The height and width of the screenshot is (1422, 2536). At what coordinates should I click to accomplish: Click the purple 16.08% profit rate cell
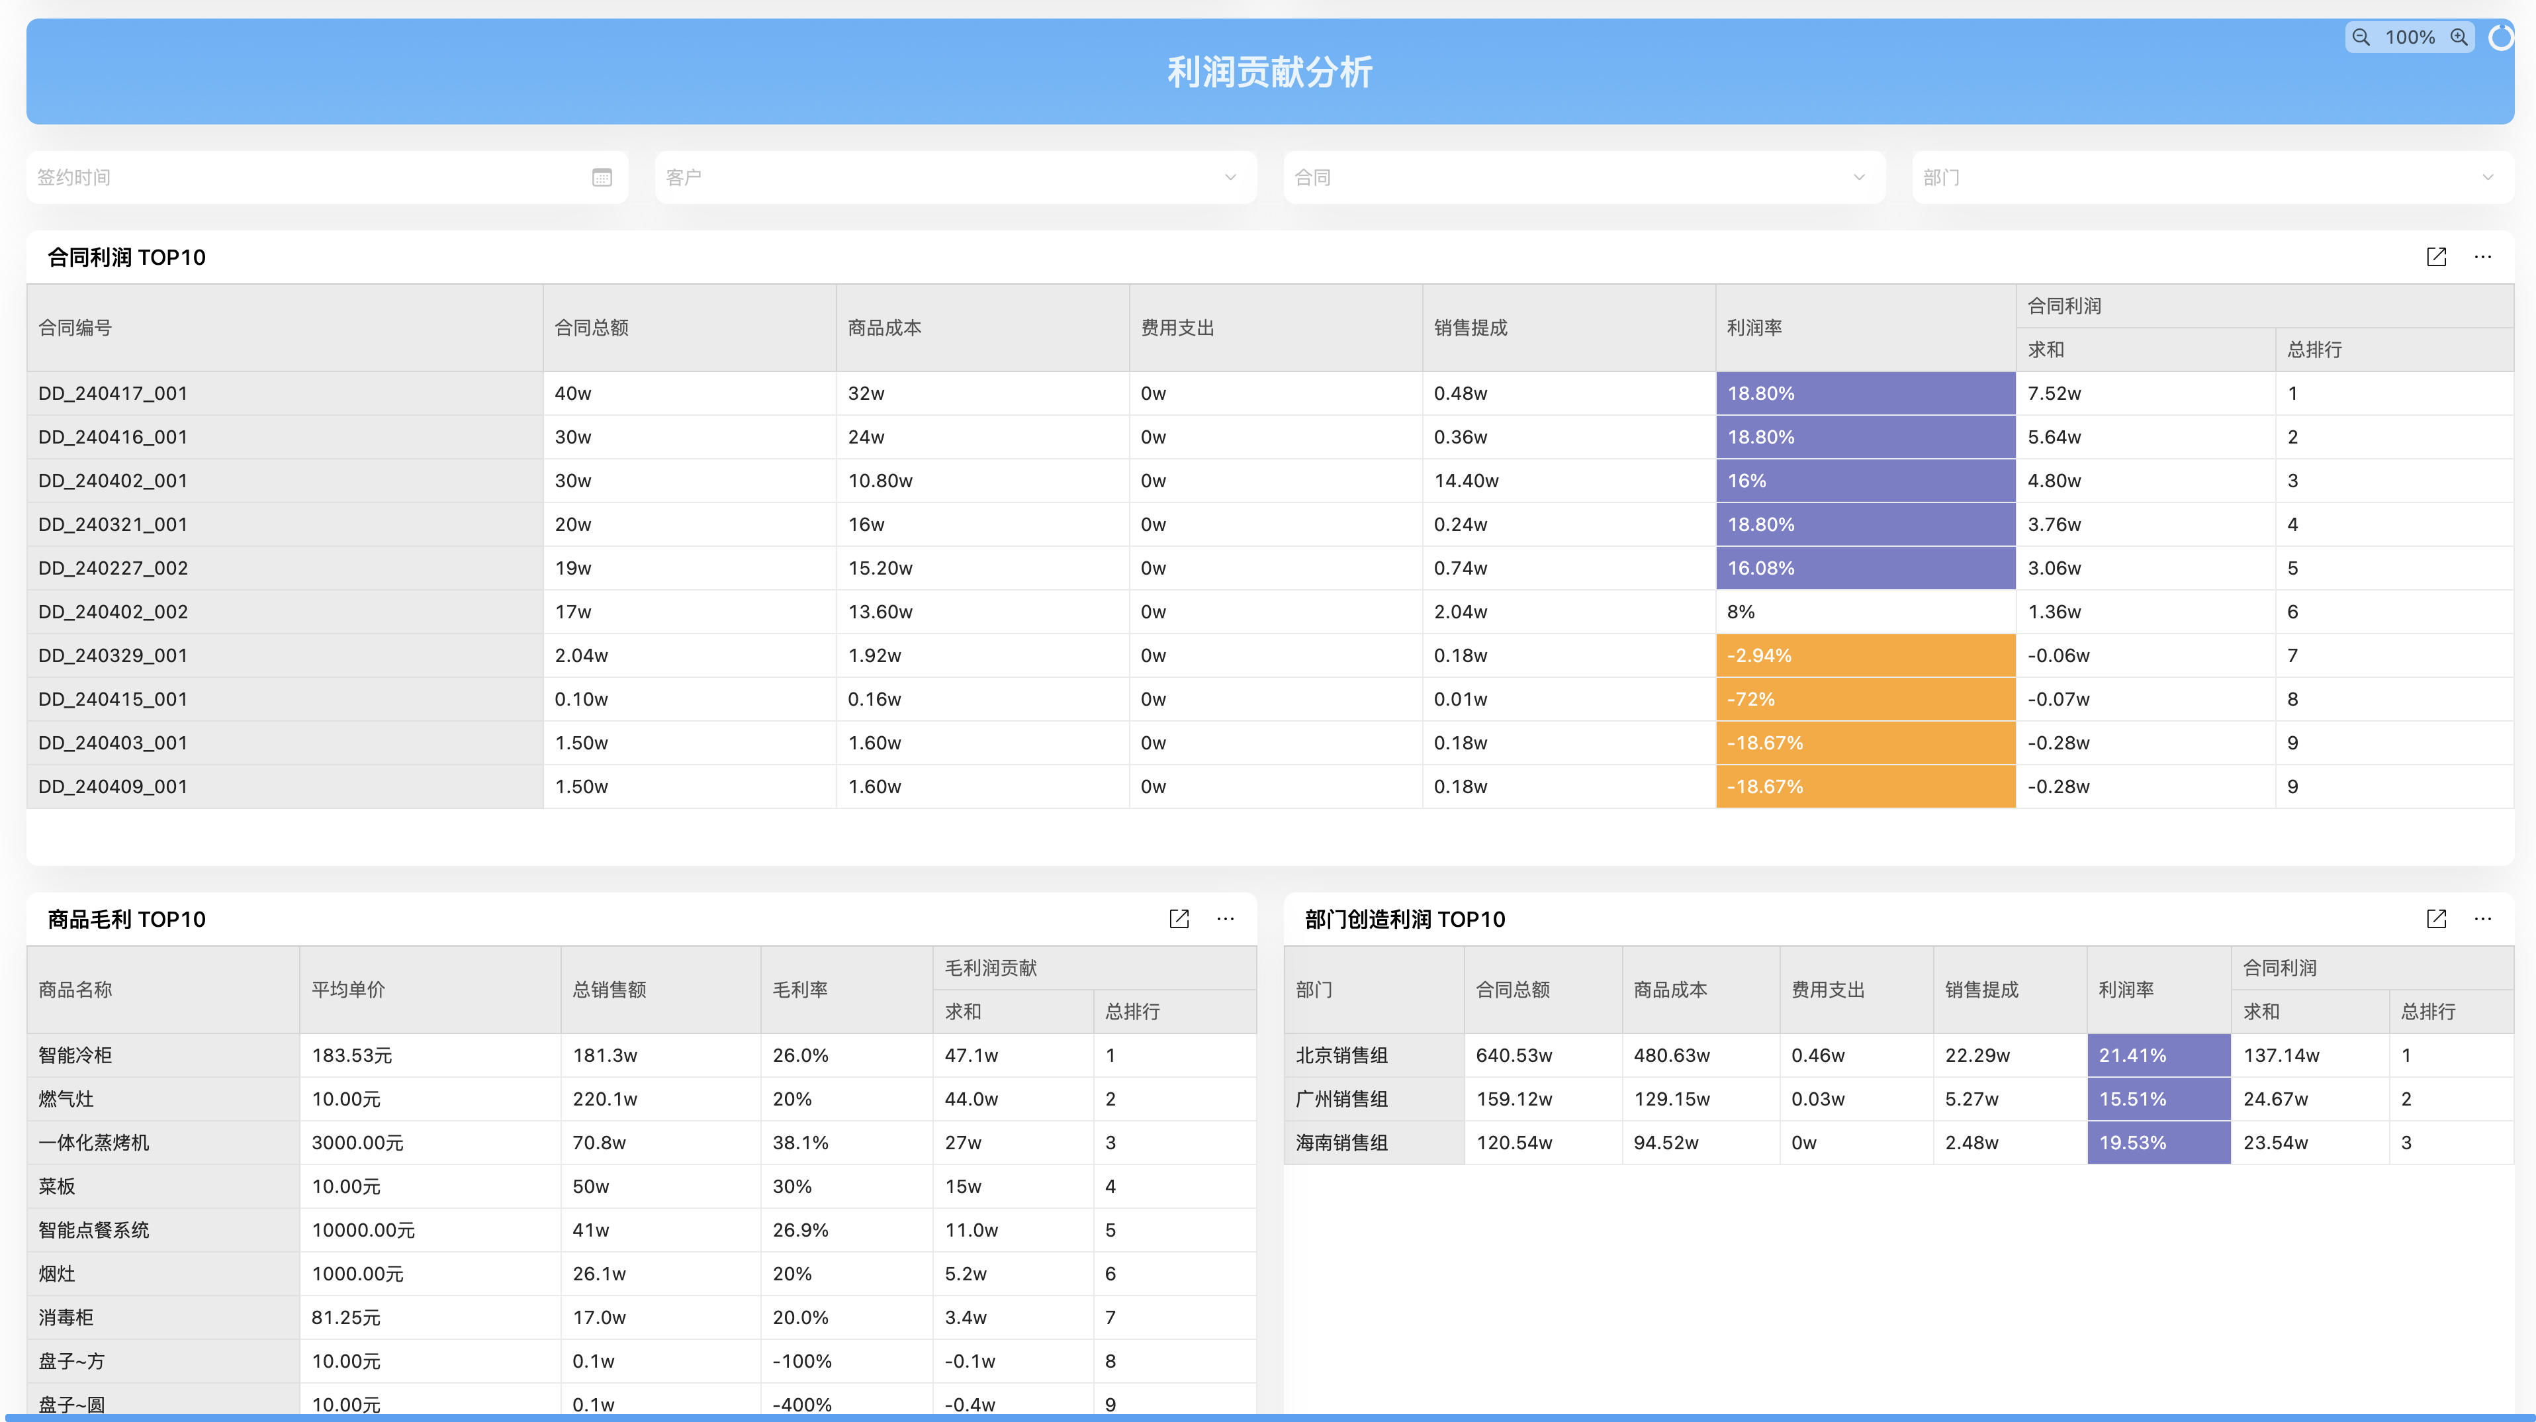(x=1866, y=568)
